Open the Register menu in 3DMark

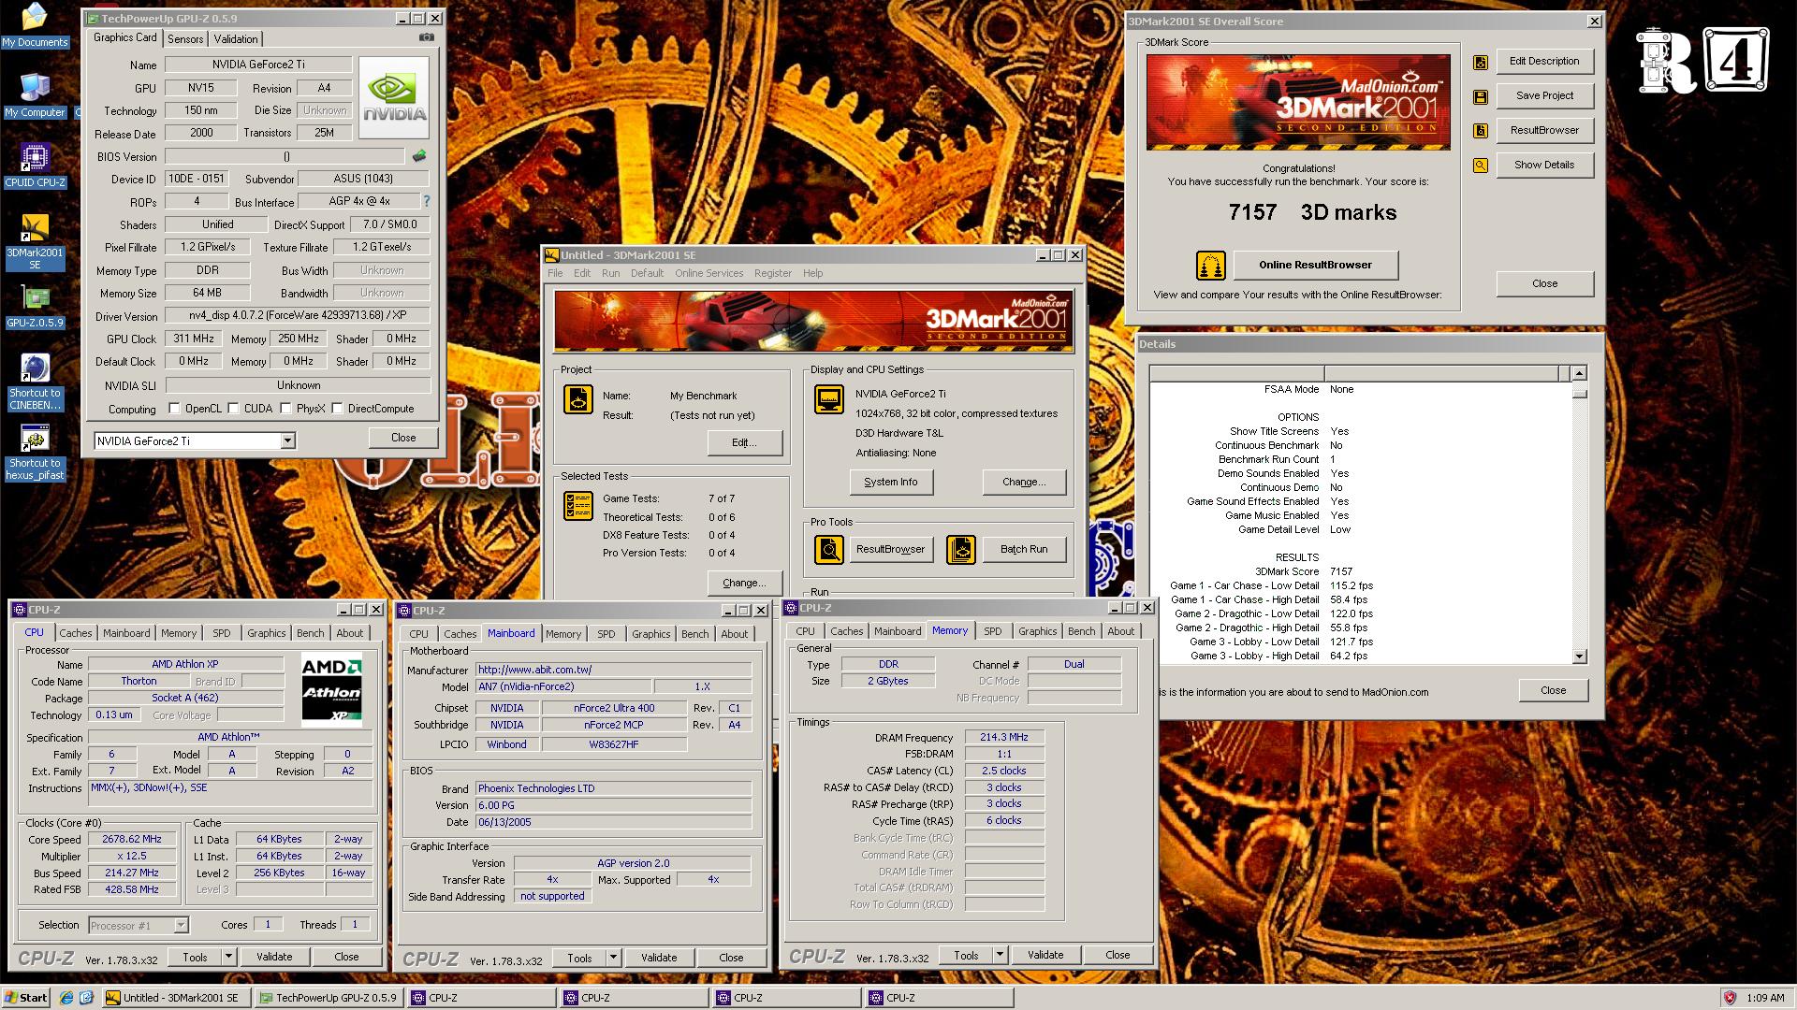(772, 273)
